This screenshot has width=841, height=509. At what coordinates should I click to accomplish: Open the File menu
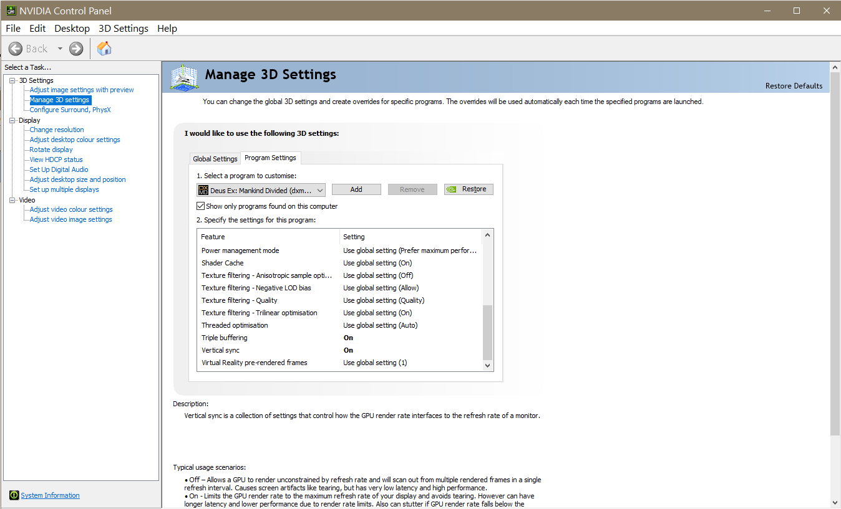coord(13,29)
